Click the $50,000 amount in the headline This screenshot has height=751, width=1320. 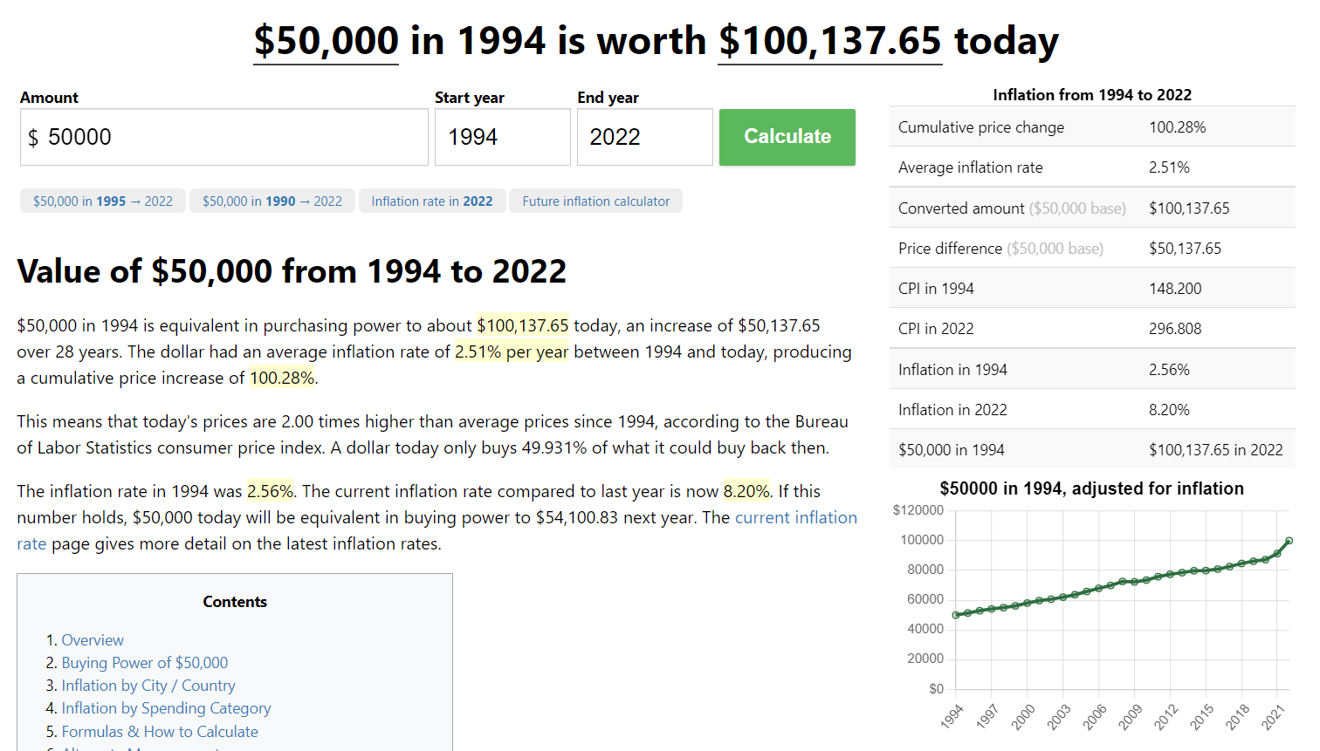point(326,41)
